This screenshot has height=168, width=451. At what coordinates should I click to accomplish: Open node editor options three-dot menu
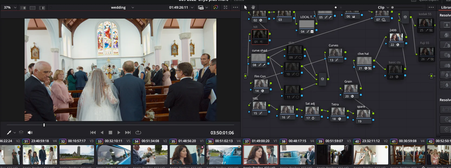pos(431,8)
